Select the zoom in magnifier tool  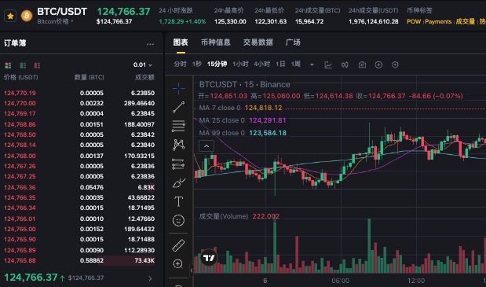[178, 264]
